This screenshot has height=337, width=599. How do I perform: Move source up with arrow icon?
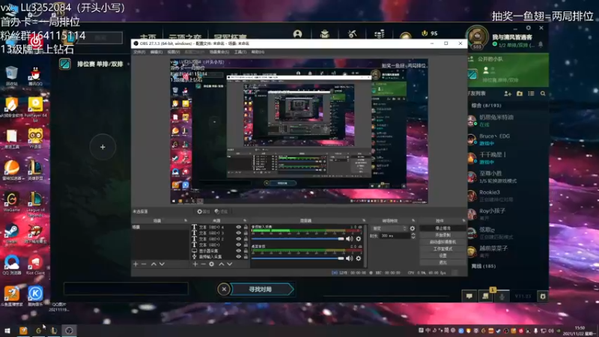pos(221,264)
